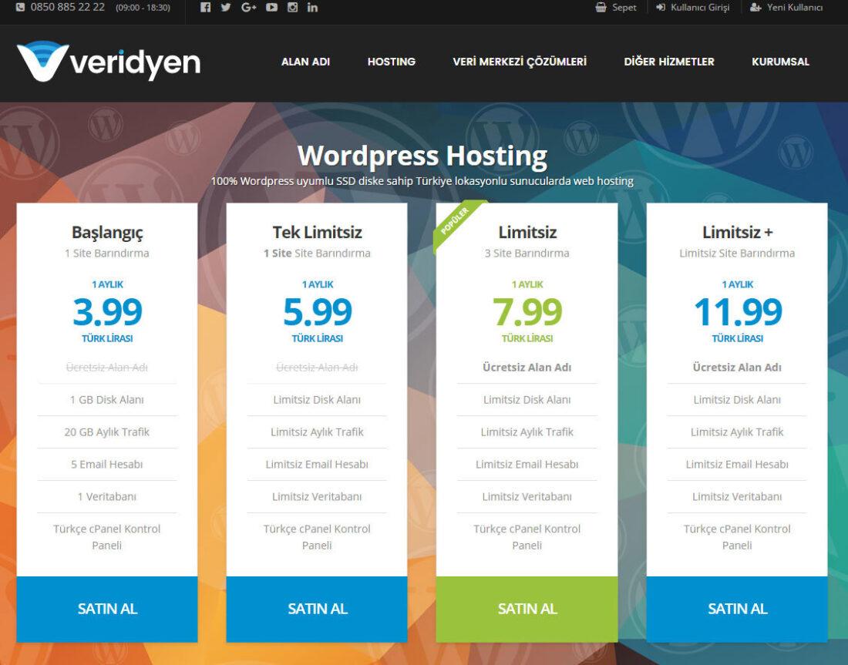This screenshot has width=848, height=665.
Task: Open the Sepet cart link
Action: tap(616, 8)
